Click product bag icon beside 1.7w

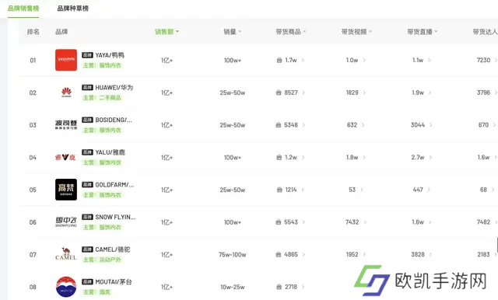pos(279,61)
